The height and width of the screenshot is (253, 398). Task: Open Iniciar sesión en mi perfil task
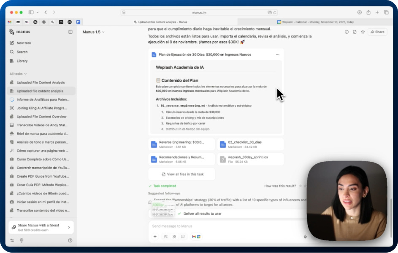click(x=41, y=202)
